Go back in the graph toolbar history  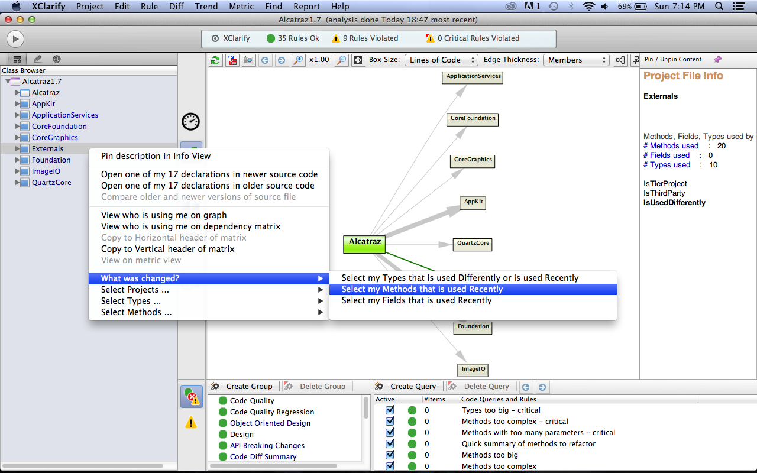pyautogui.click(x=265, y=60)
